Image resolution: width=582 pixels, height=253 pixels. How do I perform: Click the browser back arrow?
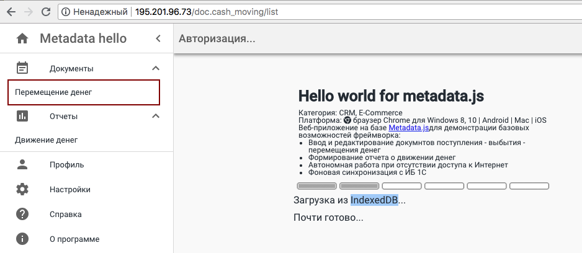pos(11,12)
